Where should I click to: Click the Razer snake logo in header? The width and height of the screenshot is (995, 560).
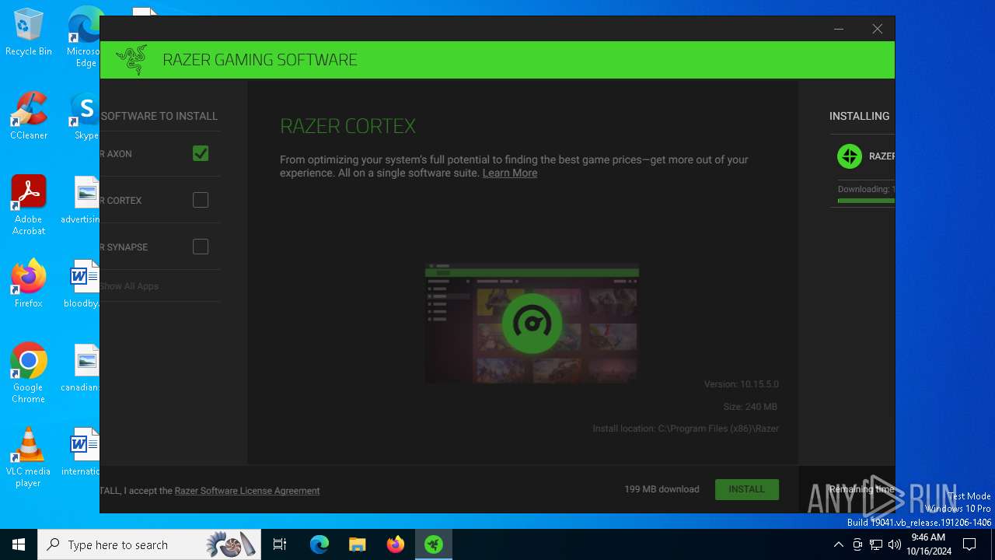click(x=131, y=60)
